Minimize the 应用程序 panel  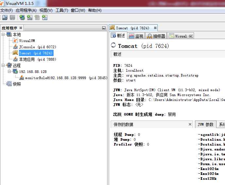104,28
